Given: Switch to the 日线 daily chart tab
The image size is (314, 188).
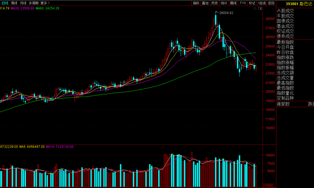Looking at the screenshot, I should 5,3.
